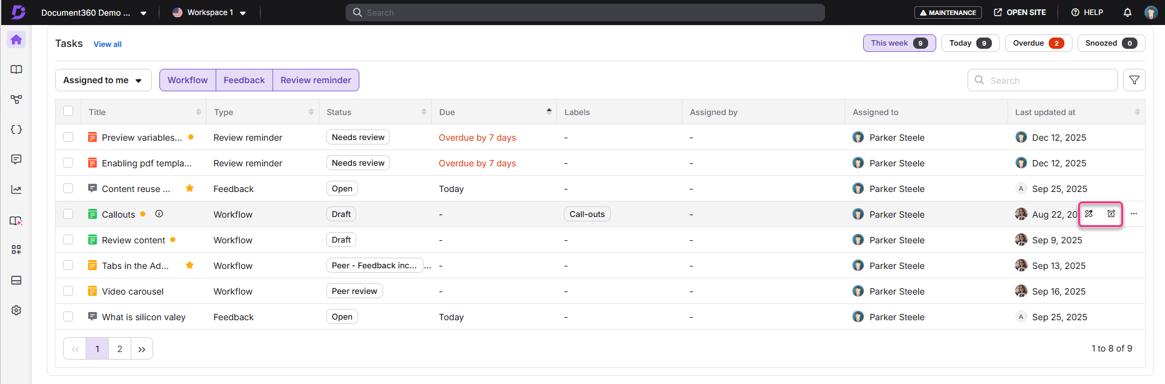Screen dimensions: 1165x384
Task: Check the What is silicon valey row checkbox
Action: point(68,316)
